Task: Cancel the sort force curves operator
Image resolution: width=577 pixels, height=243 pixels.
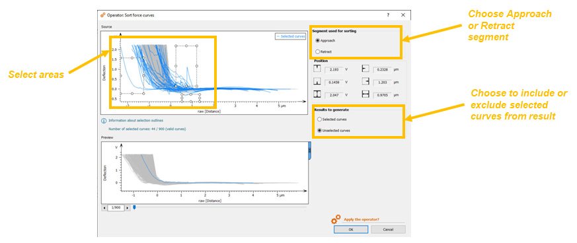Action: click(x=388, y=229)
